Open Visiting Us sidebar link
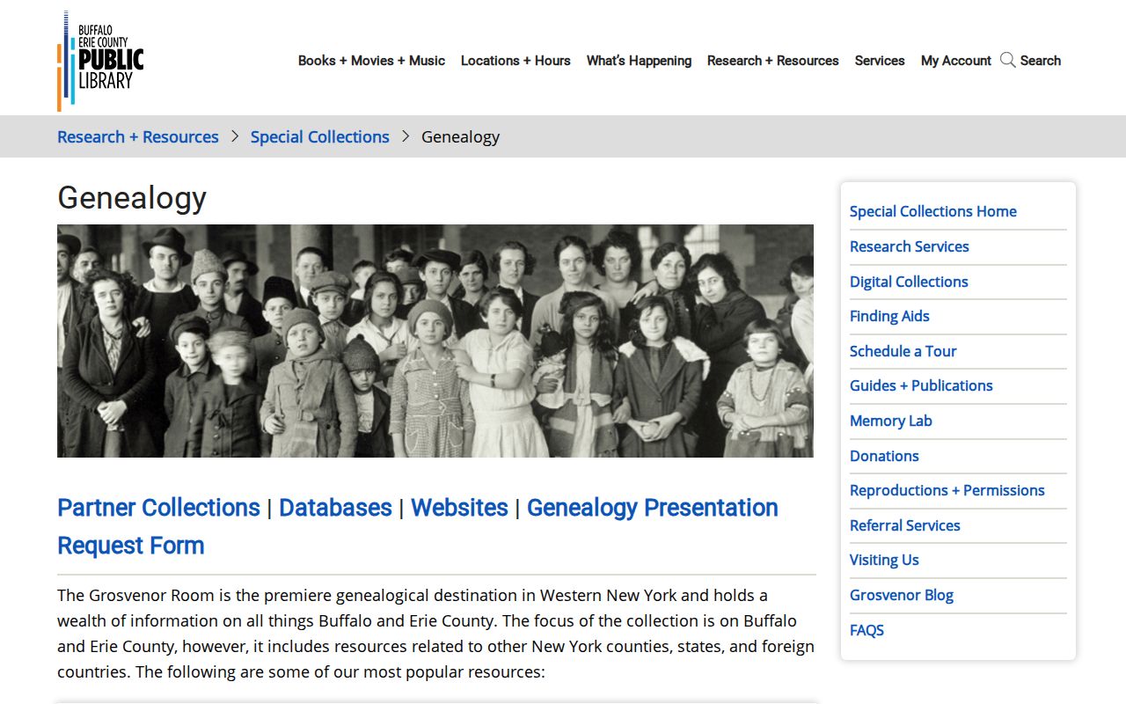The height and width of the screenshot is (704, 1126). [x=884, y=560]
